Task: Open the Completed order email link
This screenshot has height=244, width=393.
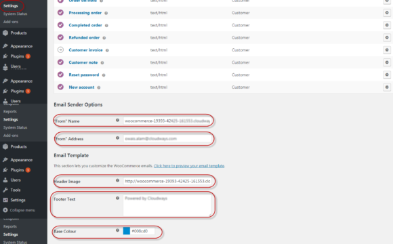Action: tap(85, 25)
